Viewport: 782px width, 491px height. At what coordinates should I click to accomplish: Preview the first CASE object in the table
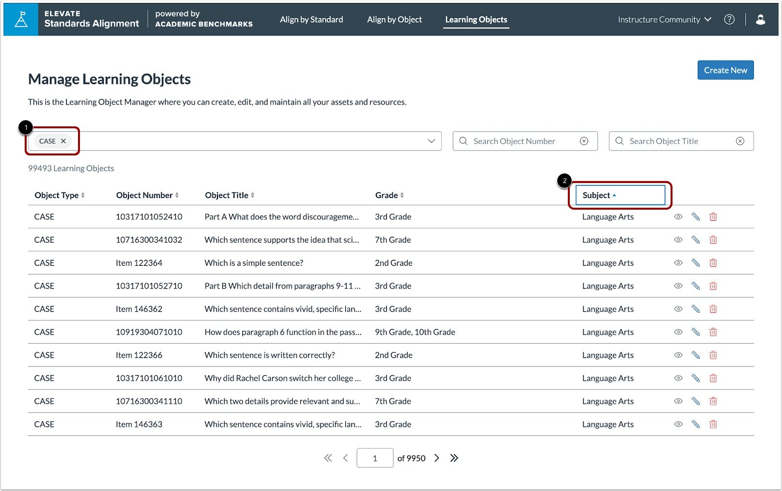point(678,216)
